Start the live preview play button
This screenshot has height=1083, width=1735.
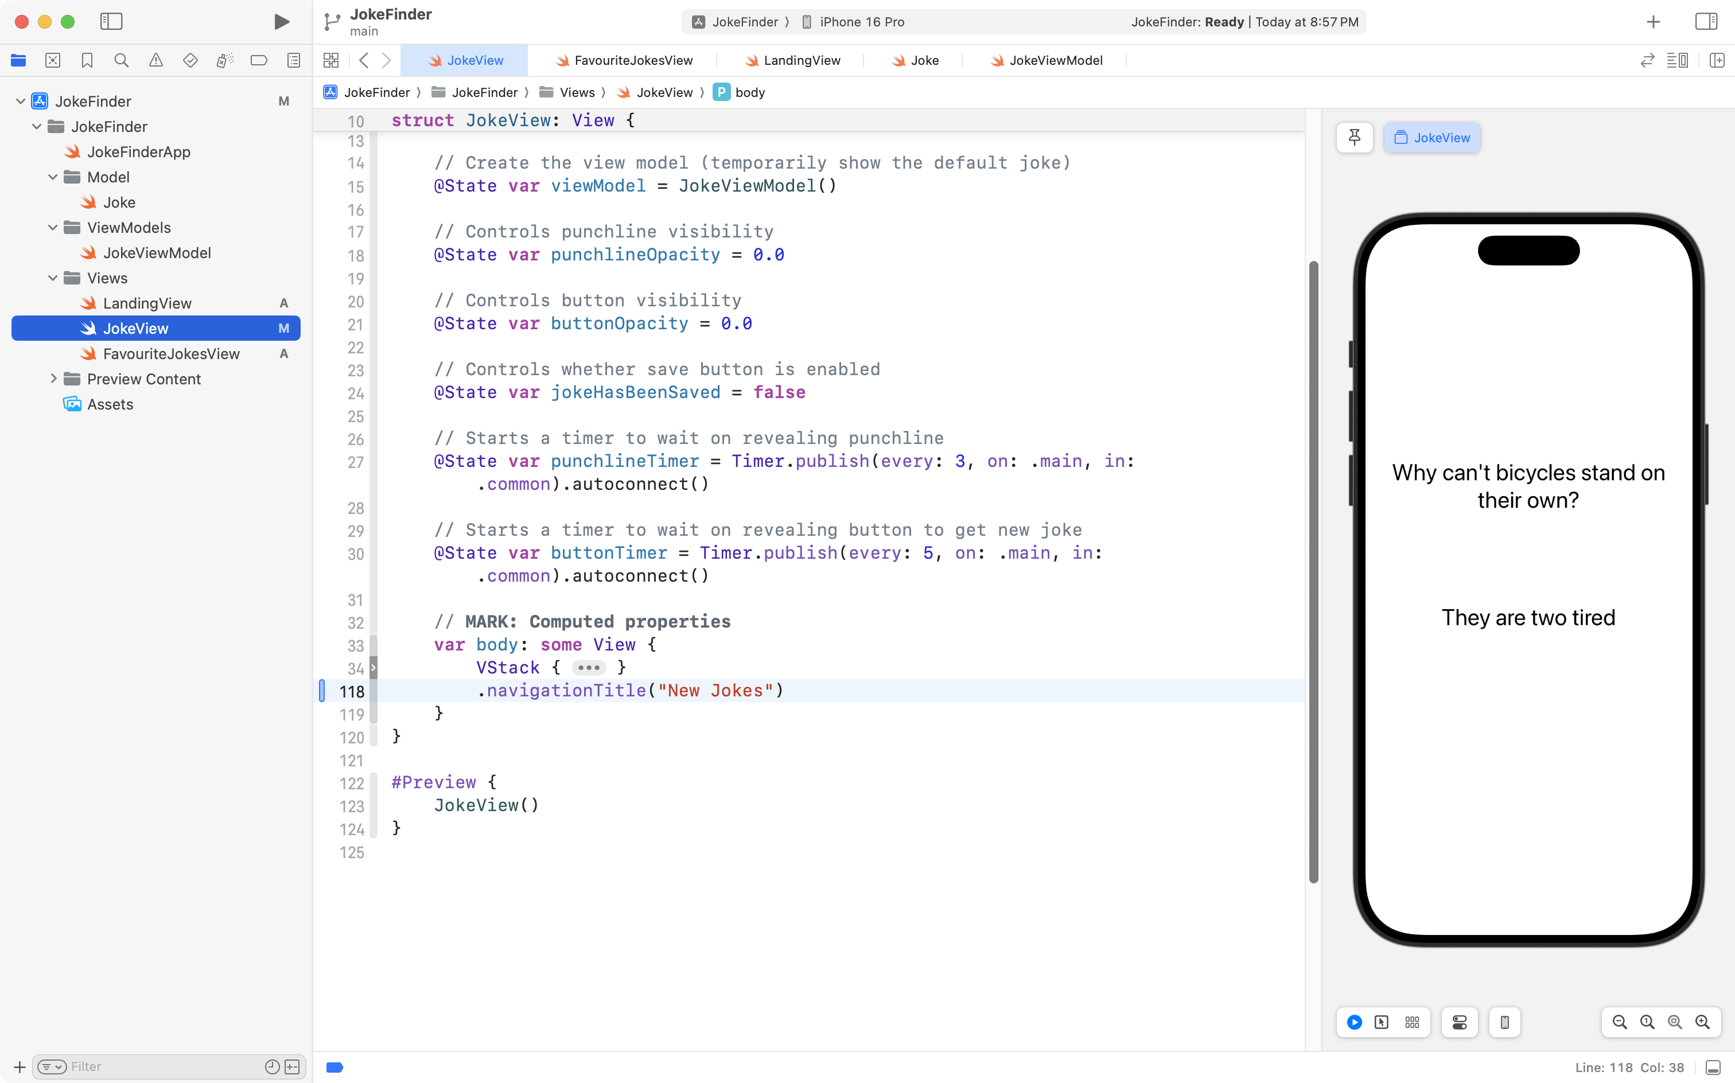(x=1354, y=1022)
